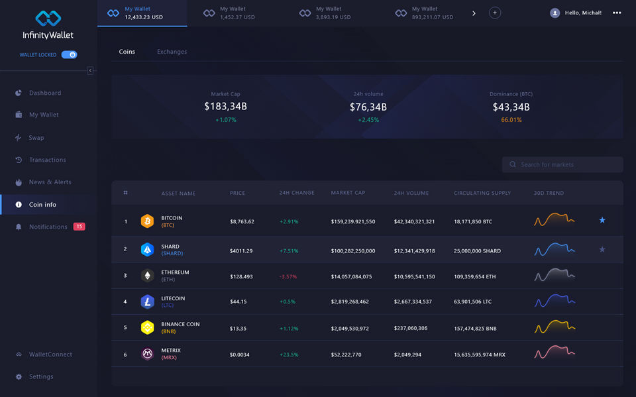Sort by the 24H Volume column header

click(x=411, y=194)
